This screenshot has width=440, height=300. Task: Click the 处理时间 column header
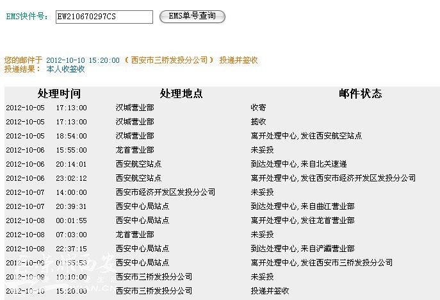tap(59, 94)
